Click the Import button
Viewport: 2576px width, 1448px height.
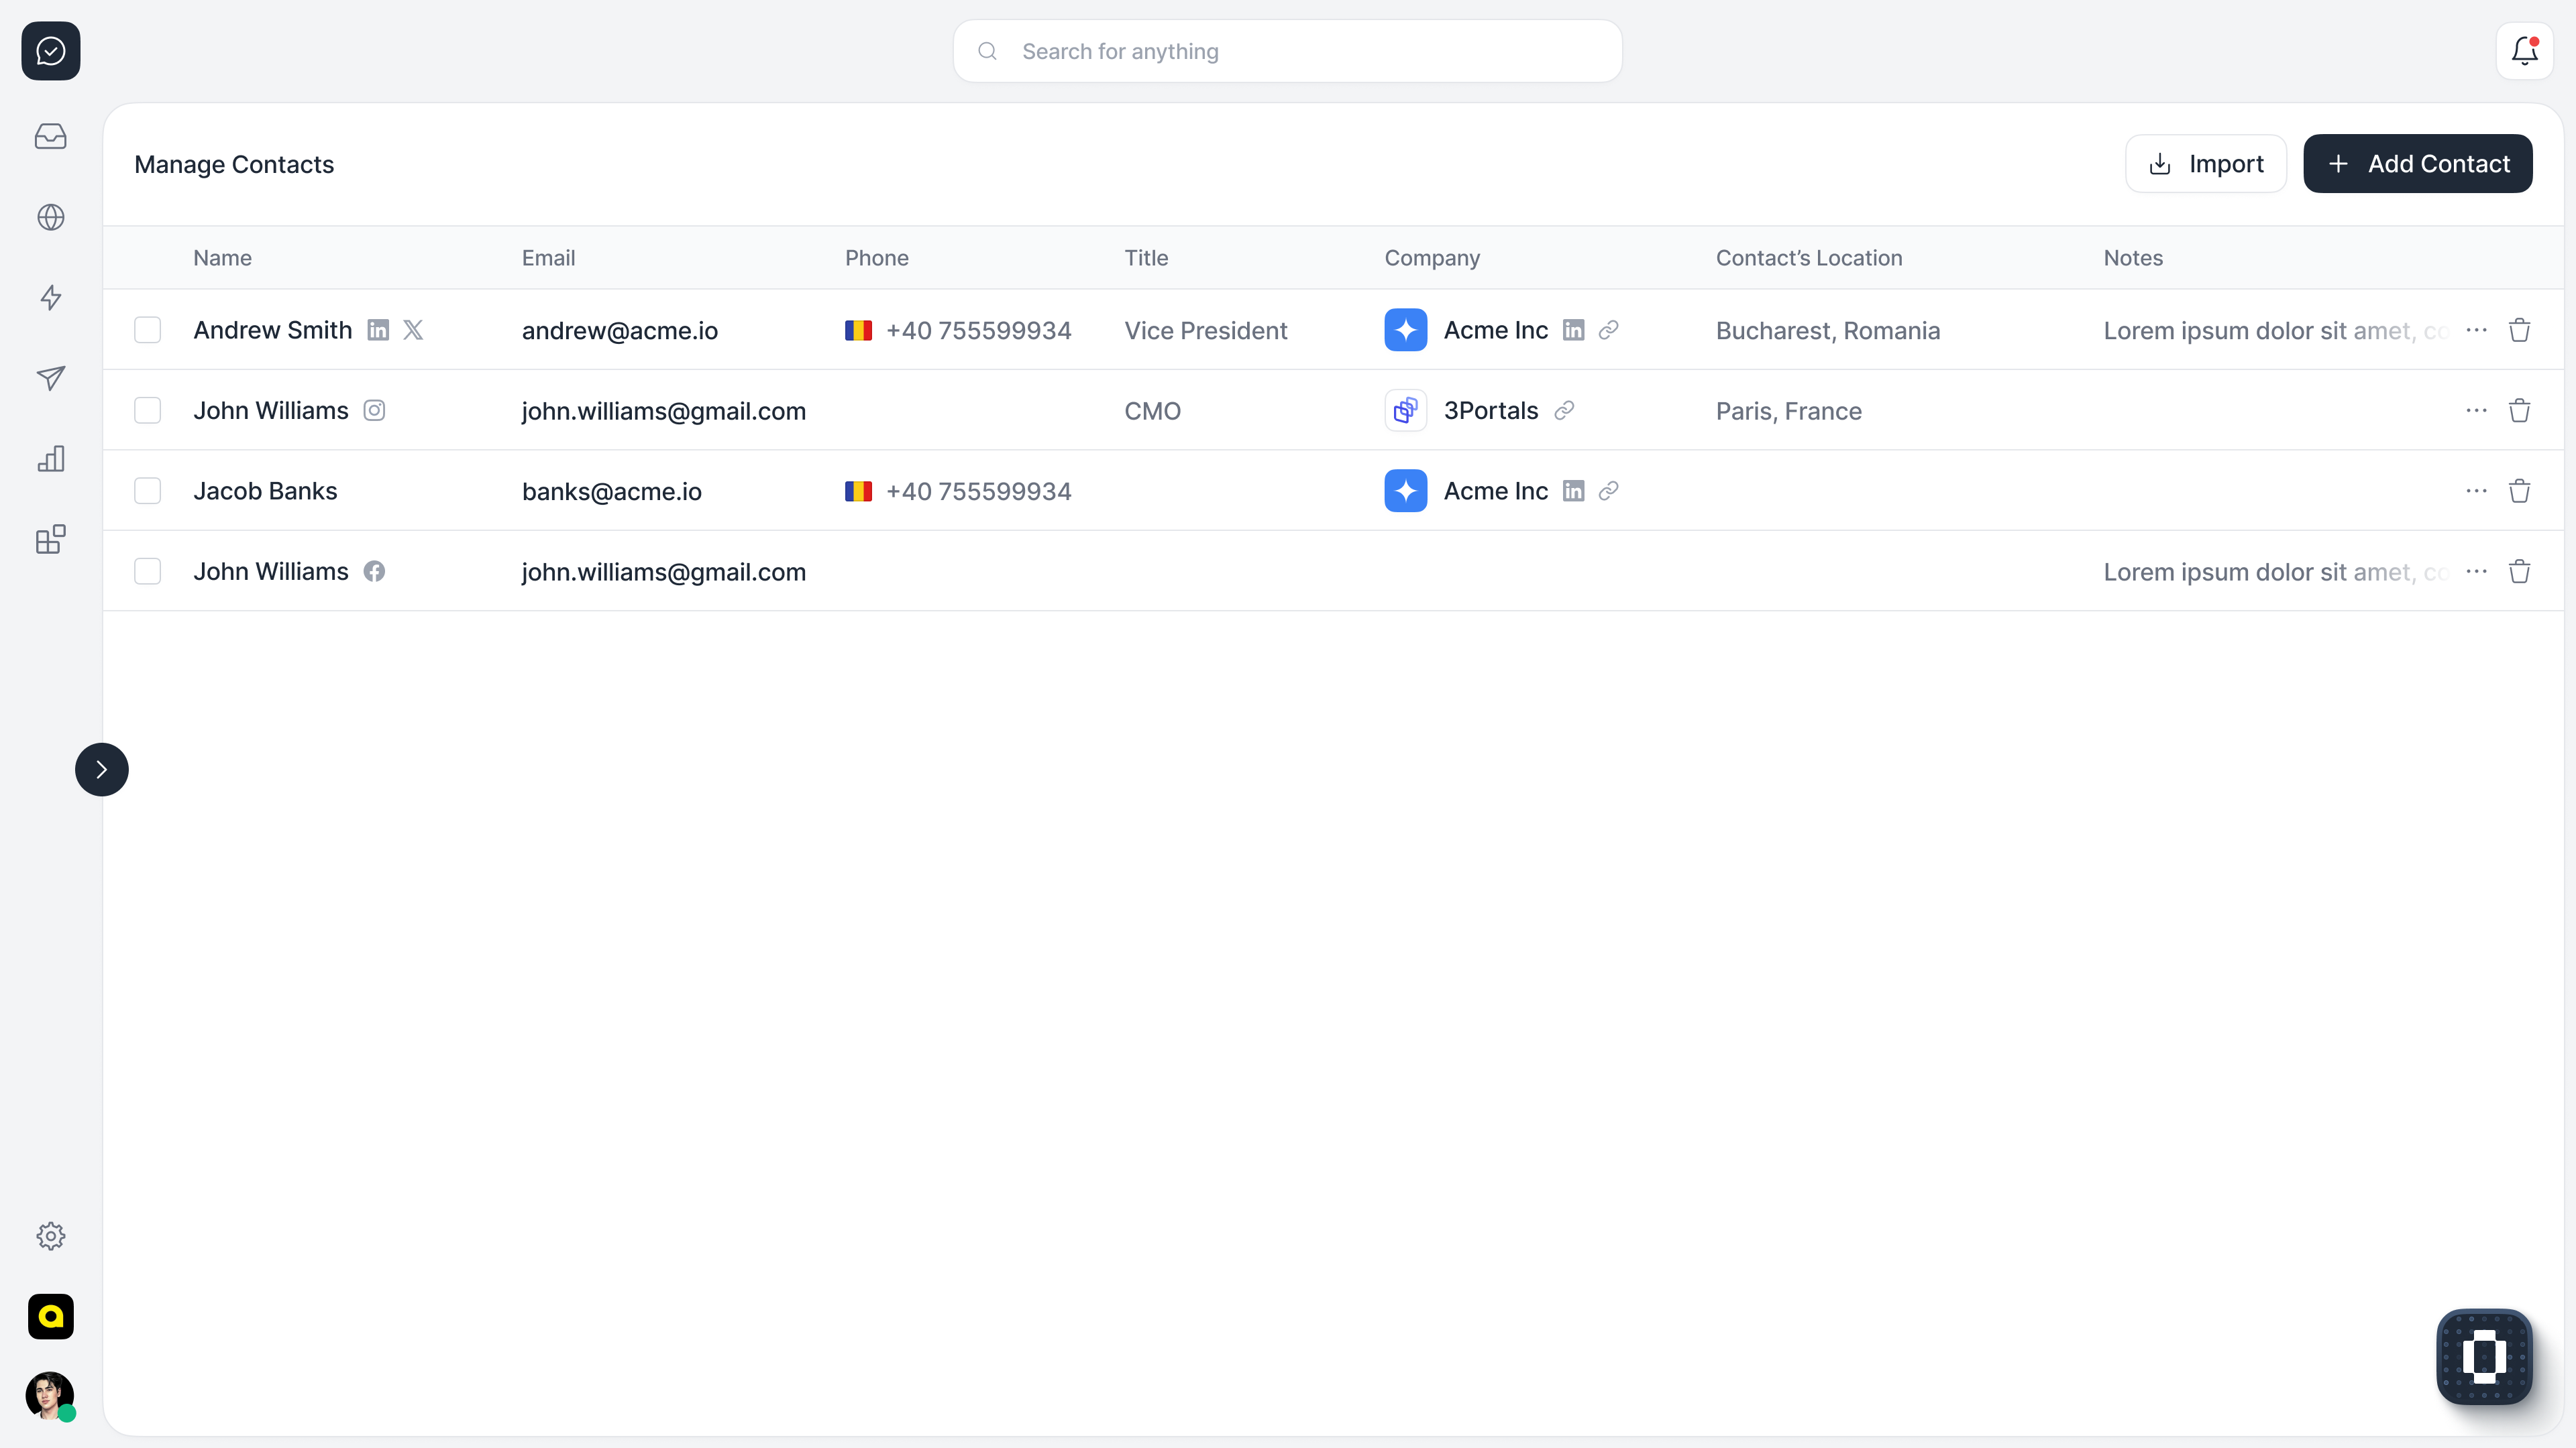[x=2205, y=164]
